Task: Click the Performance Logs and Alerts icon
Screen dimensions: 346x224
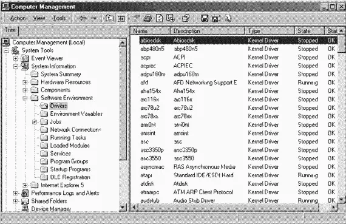Action: pyautogui.click(x=25, y=193)
